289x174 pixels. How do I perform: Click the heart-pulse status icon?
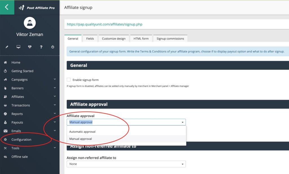tap(30, 47)
